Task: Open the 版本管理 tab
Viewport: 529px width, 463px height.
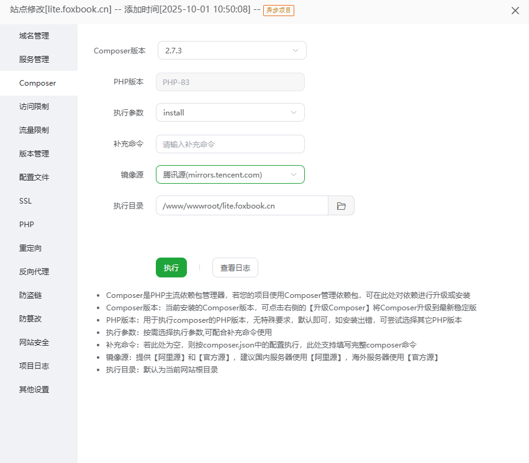Action: click(x=34, y=154)
